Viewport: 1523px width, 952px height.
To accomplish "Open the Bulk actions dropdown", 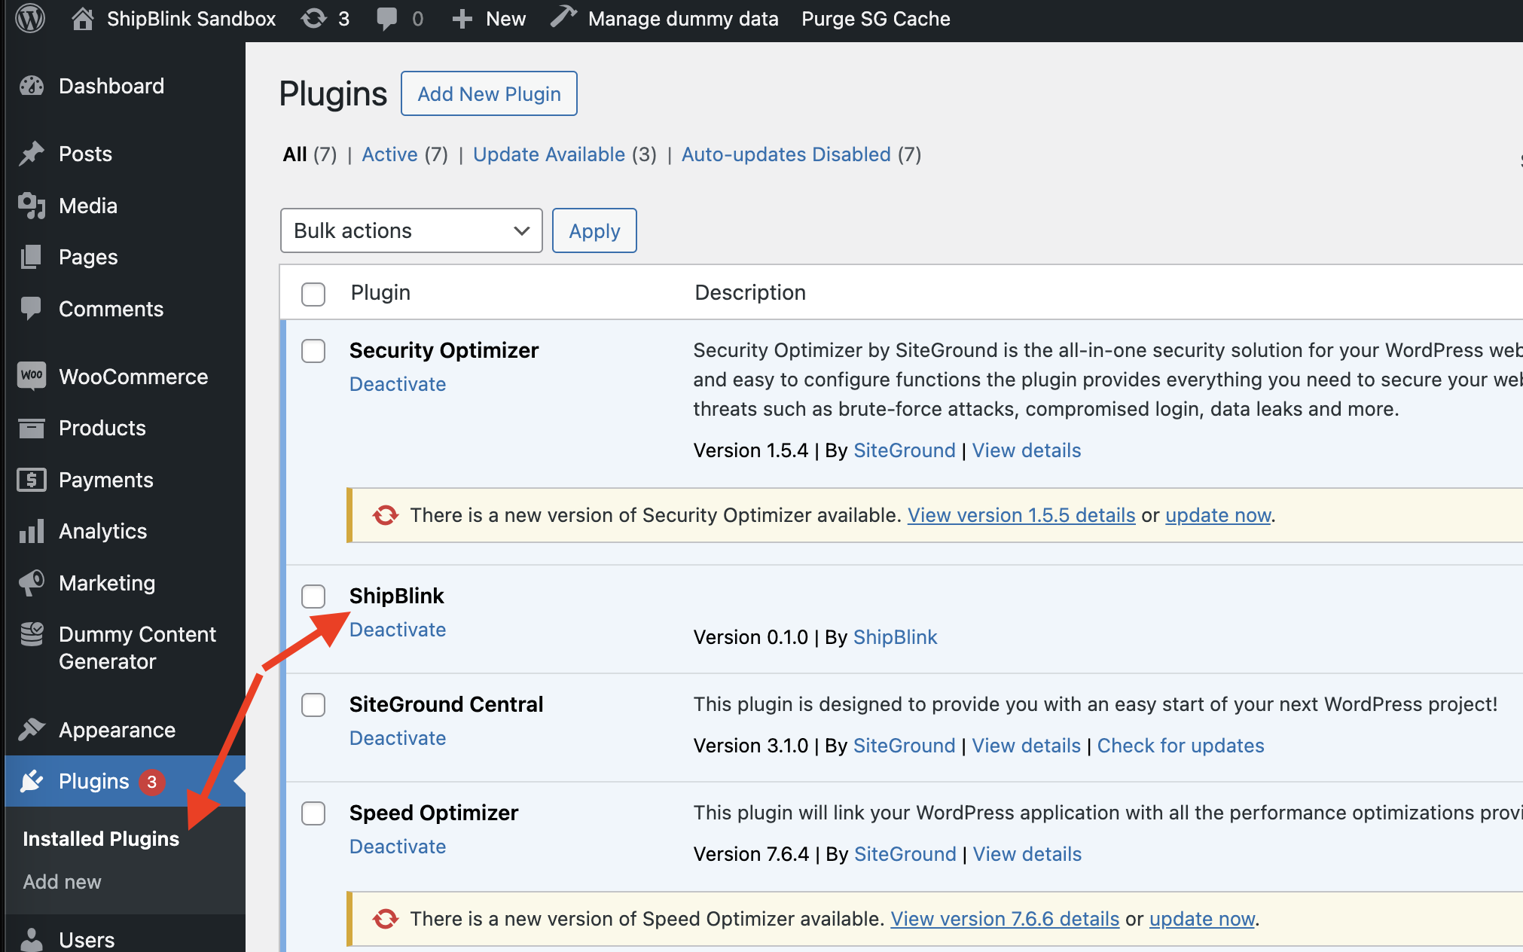I will point(411,230).
